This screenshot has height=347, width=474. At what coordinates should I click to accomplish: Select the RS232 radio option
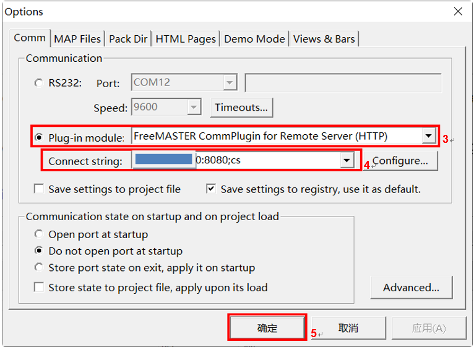click(x=39, y=83)
